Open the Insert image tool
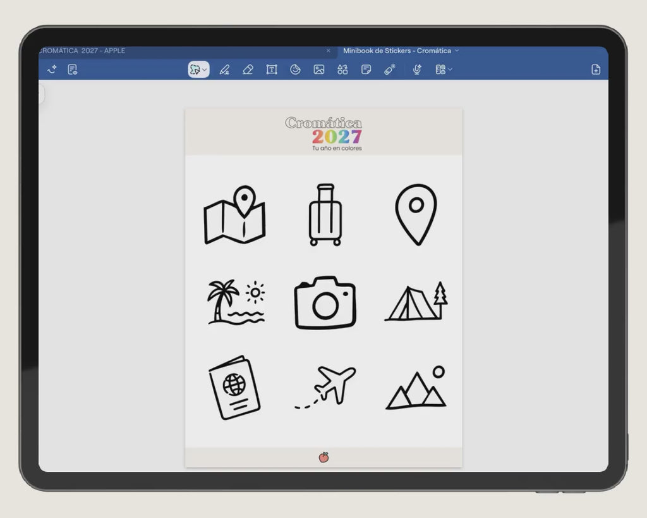 (319, 70)
